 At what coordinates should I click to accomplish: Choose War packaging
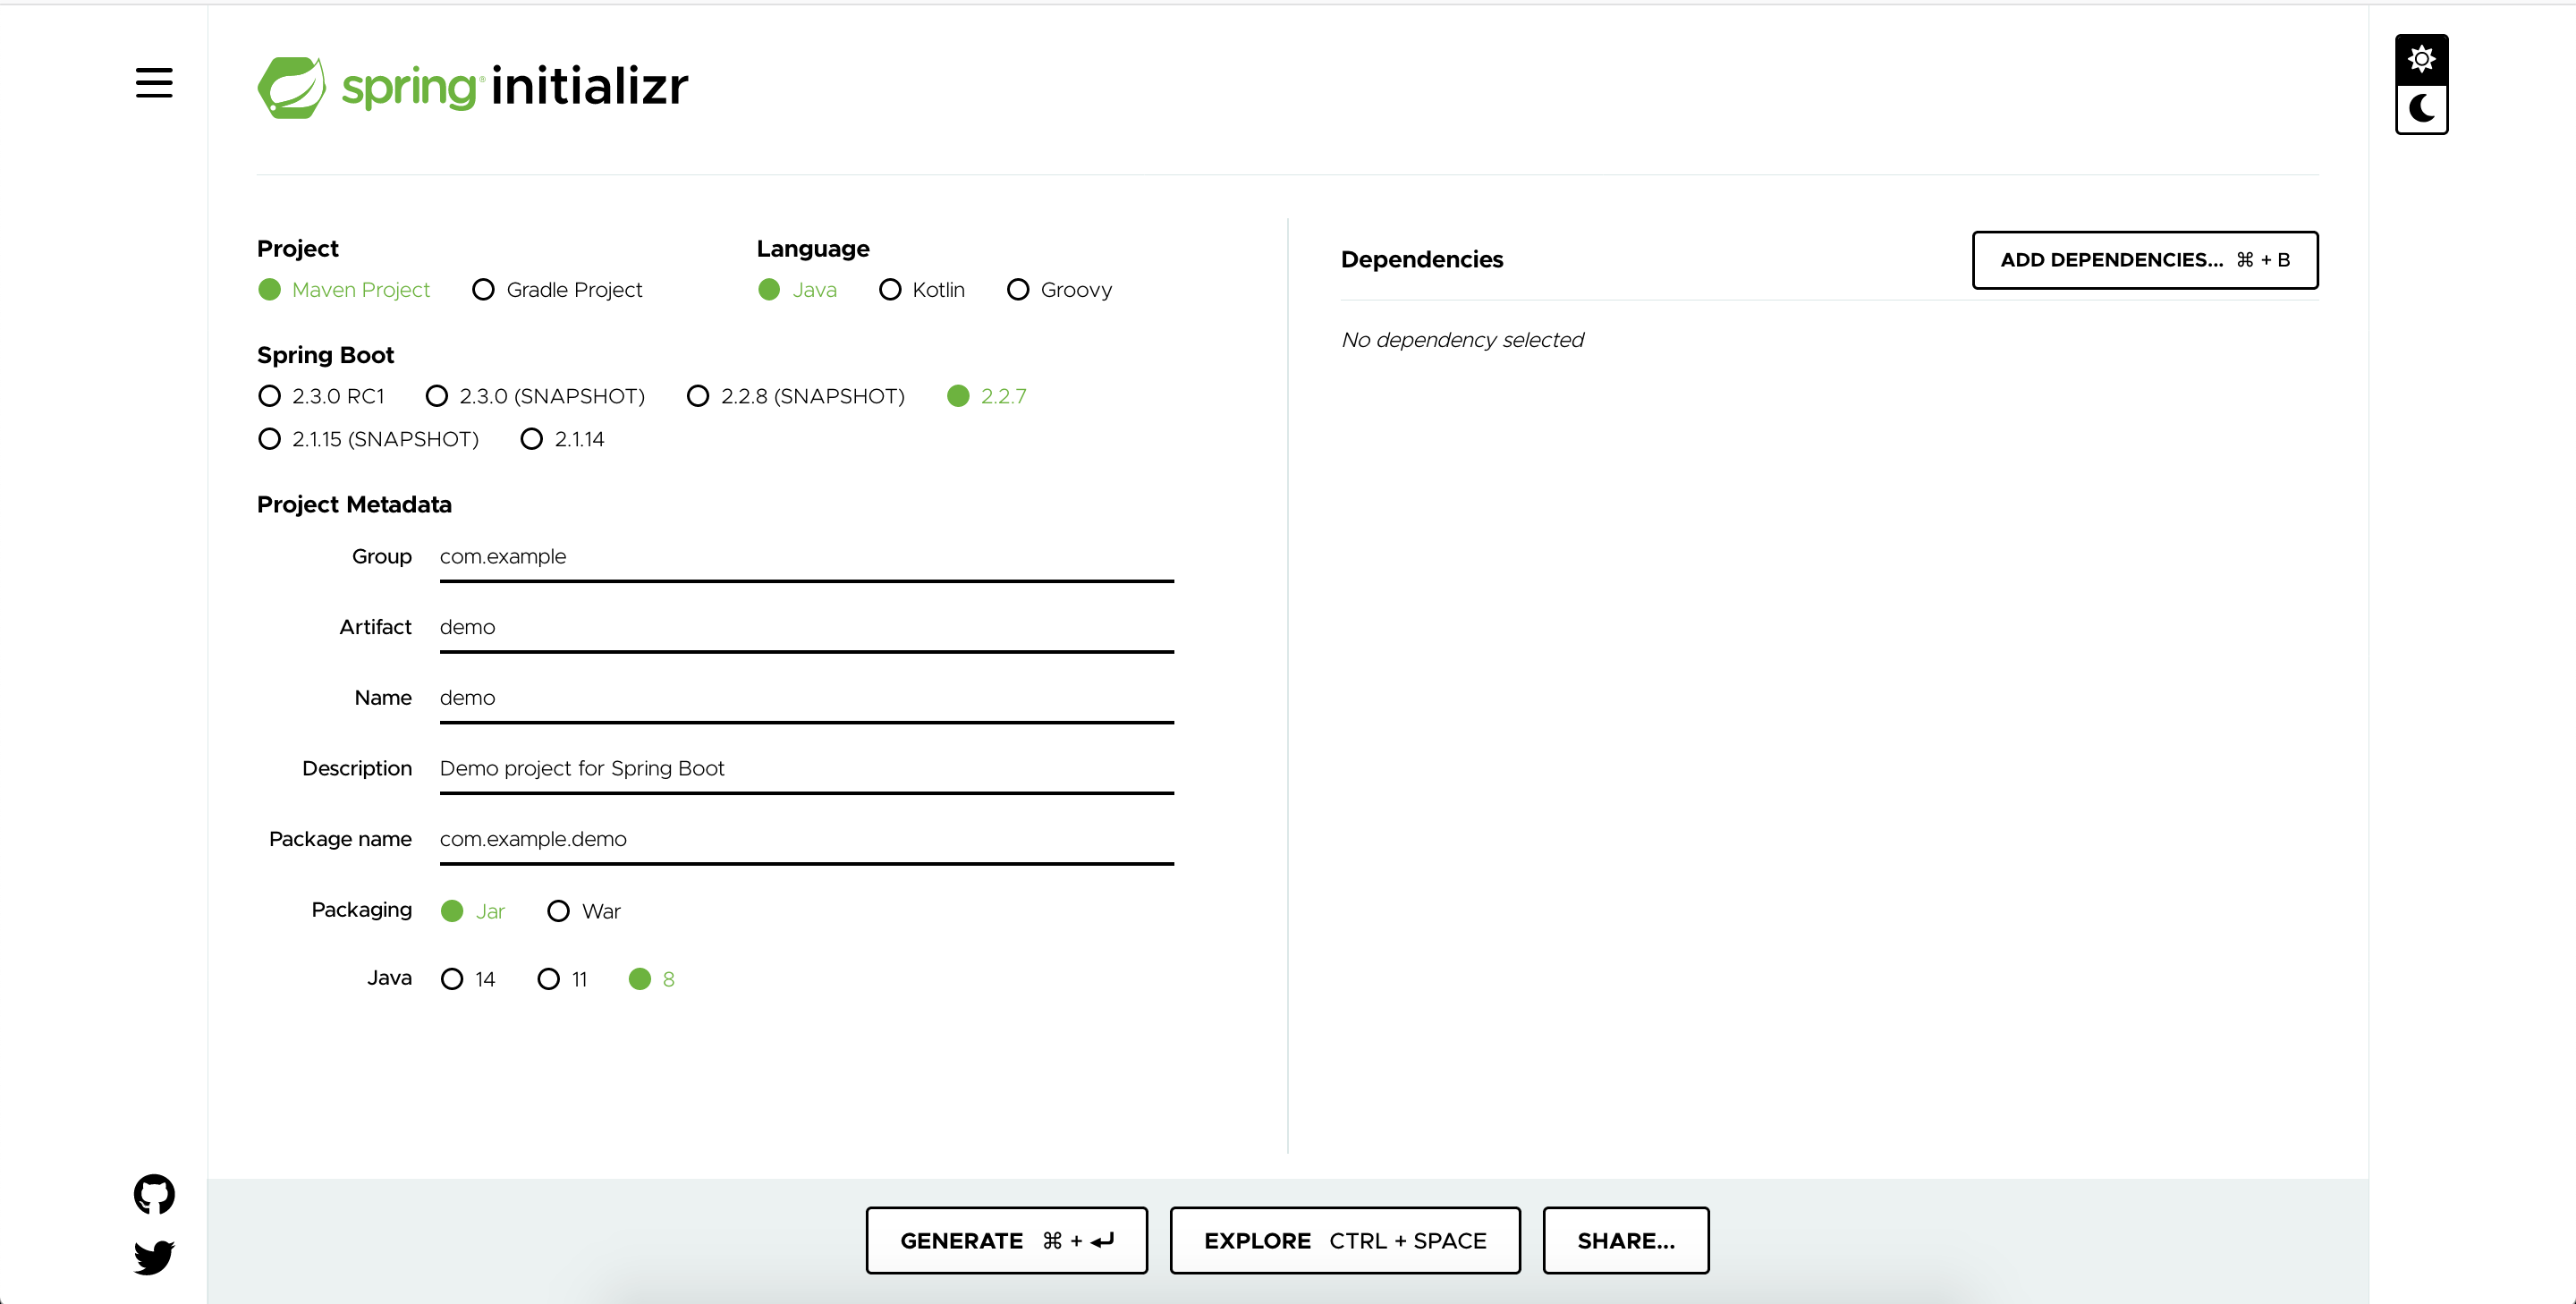pos(584,911)
